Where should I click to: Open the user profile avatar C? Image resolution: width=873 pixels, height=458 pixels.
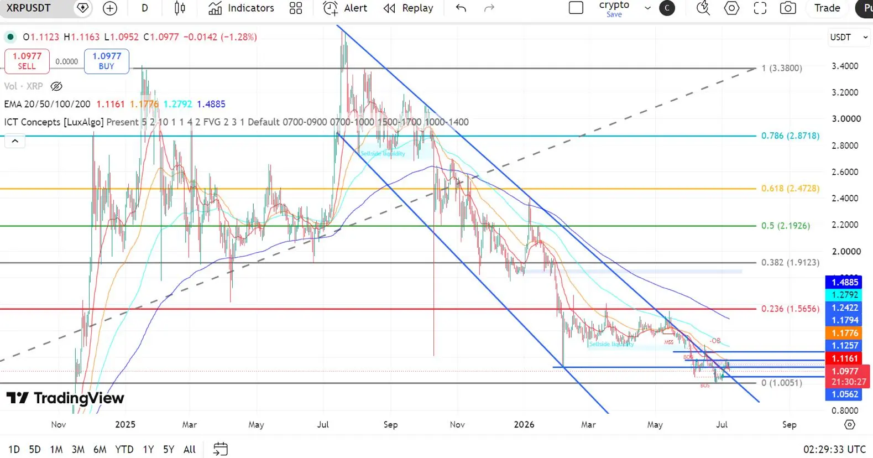pyautogui.click(x=667, y=8)
